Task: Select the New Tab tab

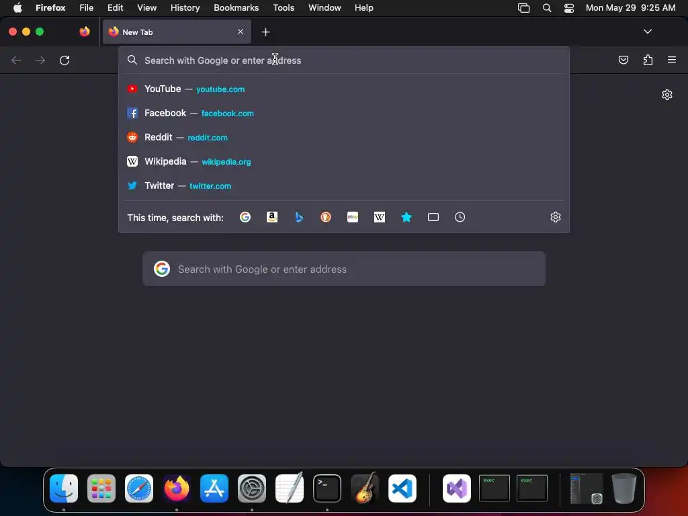Action: pyautogui.click(x=177, y=32)
